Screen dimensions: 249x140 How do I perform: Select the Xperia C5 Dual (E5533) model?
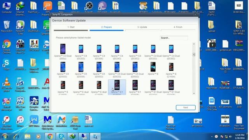tap(117, 70)
